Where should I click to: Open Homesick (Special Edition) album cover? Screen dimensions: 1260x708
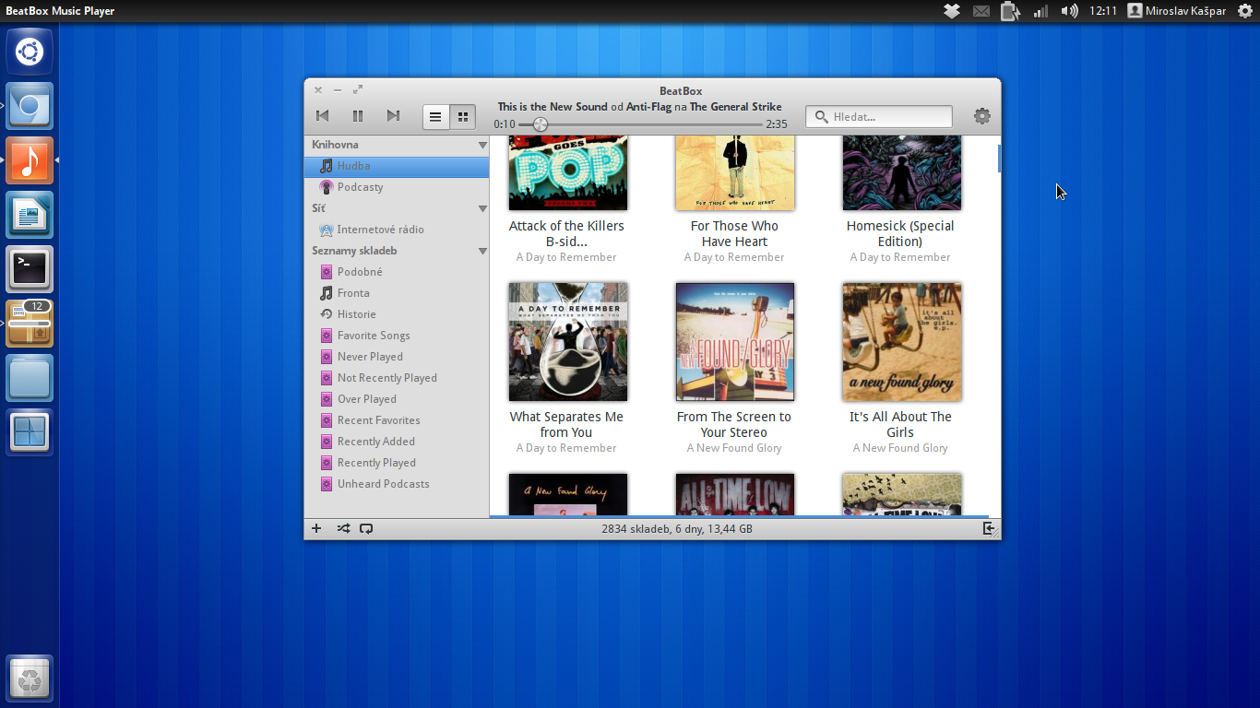tap(902, 173)
